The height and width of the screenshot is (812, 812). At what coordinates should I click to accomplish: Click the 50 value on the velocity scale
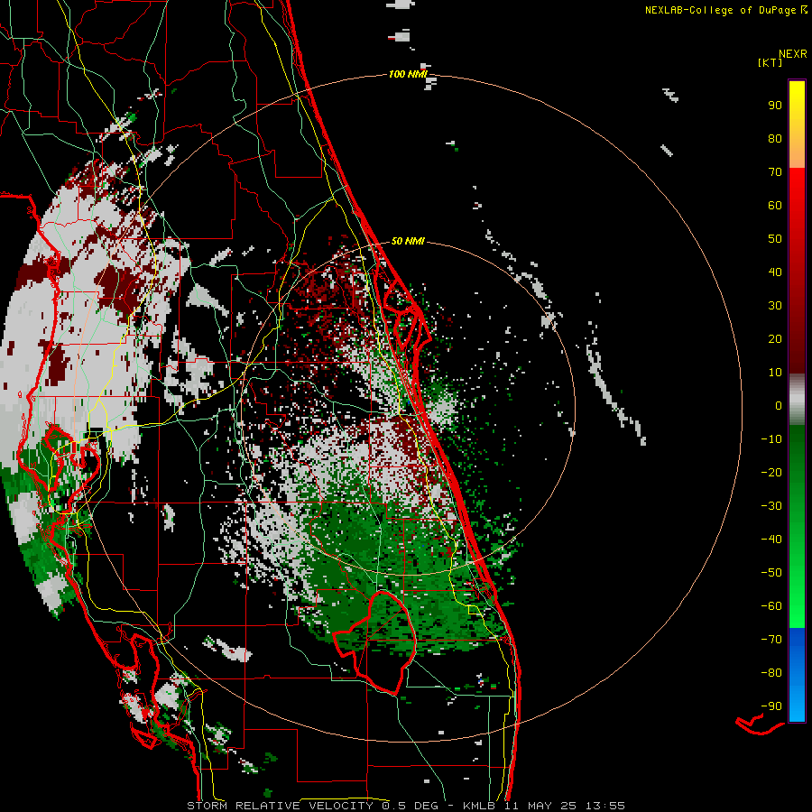pyautogui.click(x=775, y=239)
